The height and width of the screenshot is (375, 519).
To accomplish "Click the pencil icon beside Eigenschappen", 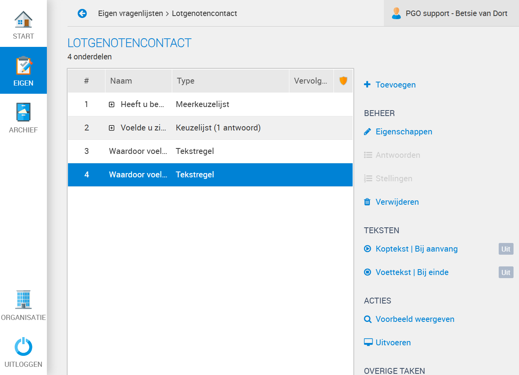I will pos(367,132).
